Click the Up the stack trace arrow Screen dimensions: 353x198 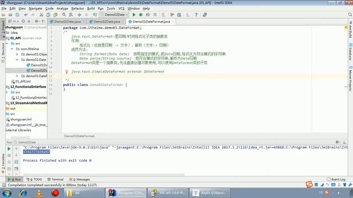tap(16, 148)
